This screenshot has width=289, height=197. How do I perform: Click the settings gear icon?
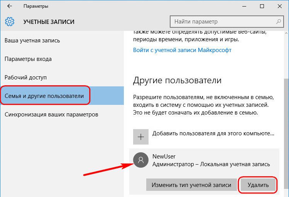click(10, 22)
